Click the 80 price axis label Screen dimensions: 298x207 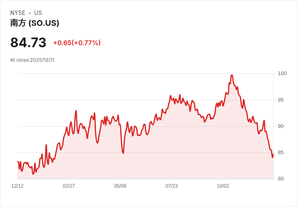coord(281,179)
